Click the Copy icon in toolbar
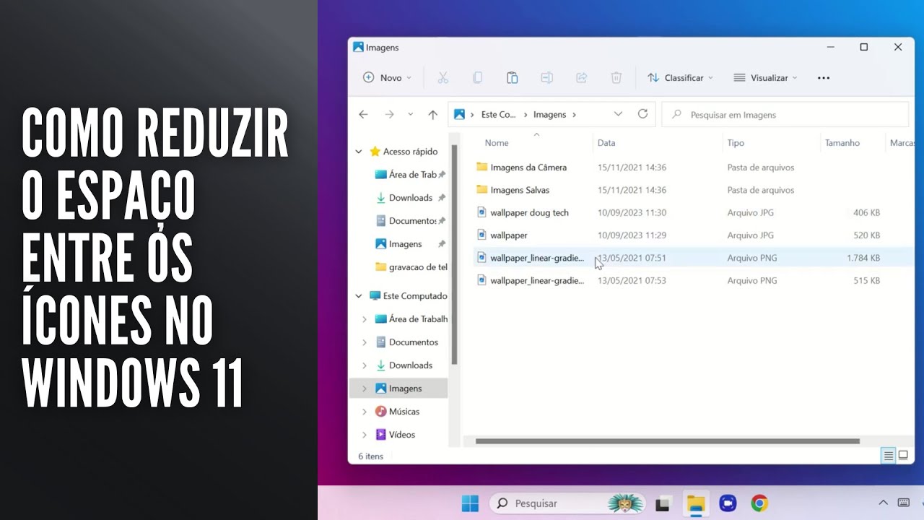This screenshot has height=520, width=924. coord(477,77)
